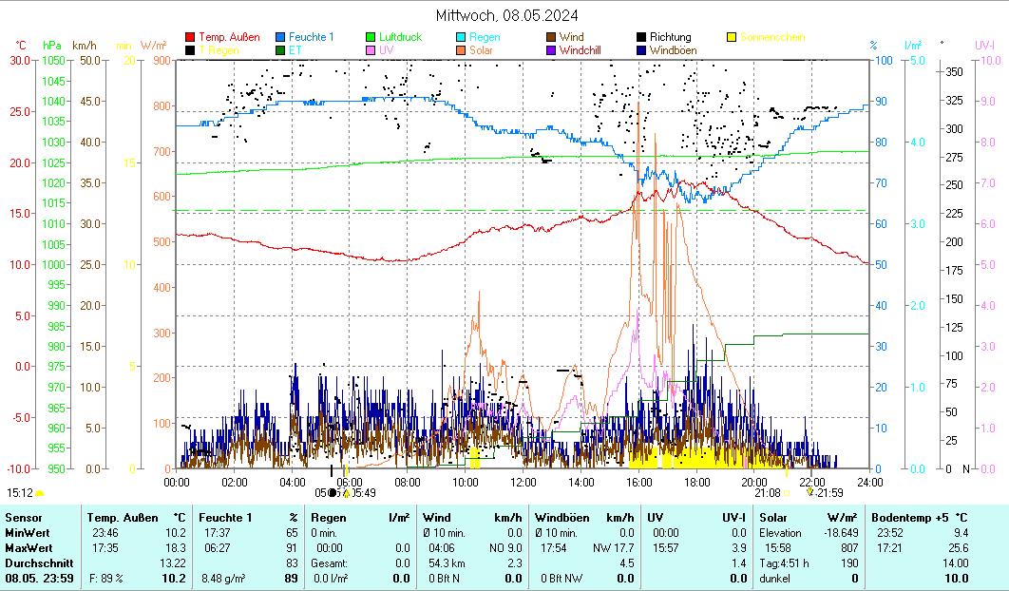The image size is (1009, 591).
Task: Select the Richtung legend label
Action: coord(670,37)
